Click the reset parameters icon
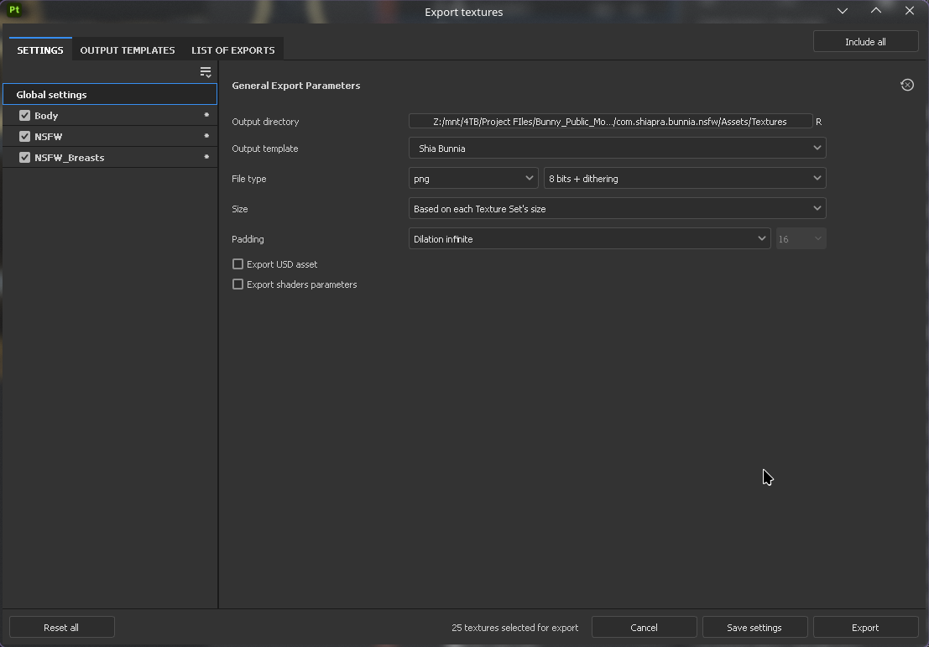Viewport: 929px width, 647px height. point(907,85)
